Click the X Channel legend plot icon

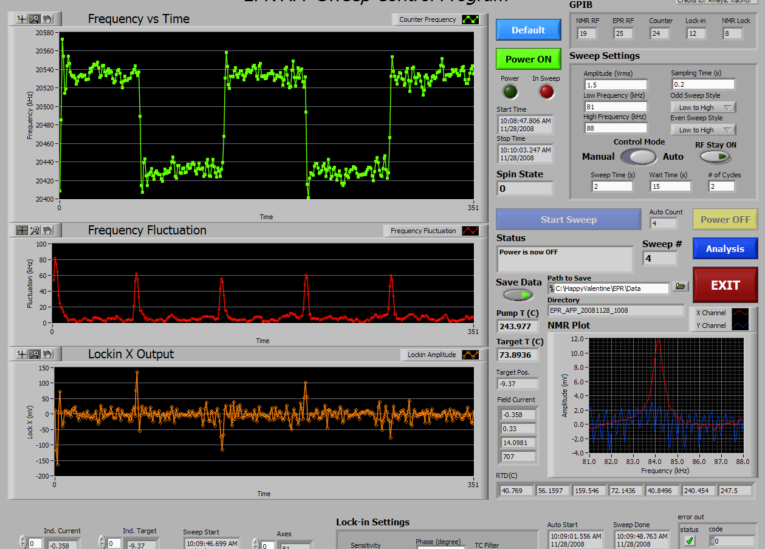click(x=739, y=313)
